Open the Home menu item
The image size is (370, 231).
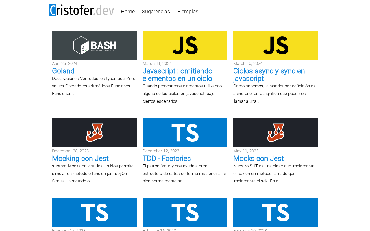[128, 12]
